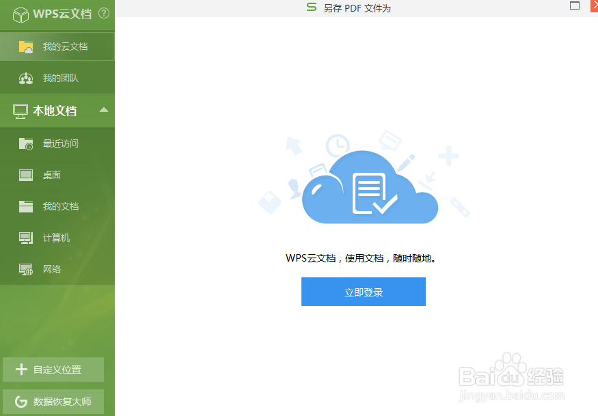This screenshot has height=416, width=598.
Task: Launch 数据恢复大师 button
Action: [x=53, y=402]
